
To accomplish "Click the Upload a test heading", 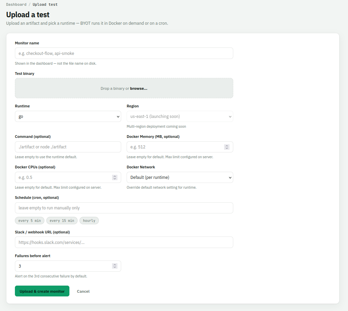I will click(x=28, y=15).
